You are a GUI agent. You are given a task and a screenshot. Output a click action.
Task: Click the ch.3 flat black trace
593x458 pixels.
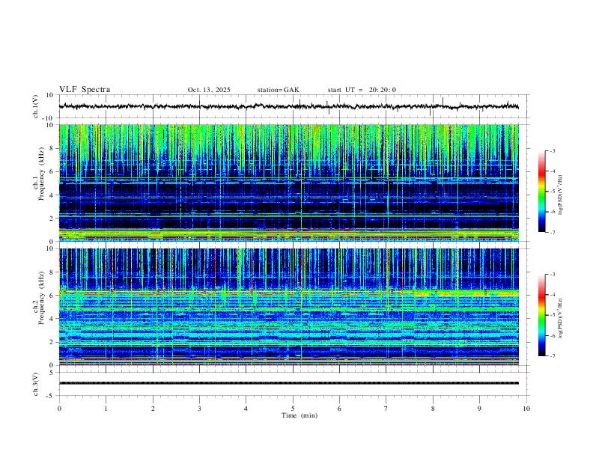pyautogui.click(x=289, y=383)
